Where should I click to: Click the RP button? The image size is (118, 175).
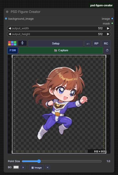(x=96, y=43)
